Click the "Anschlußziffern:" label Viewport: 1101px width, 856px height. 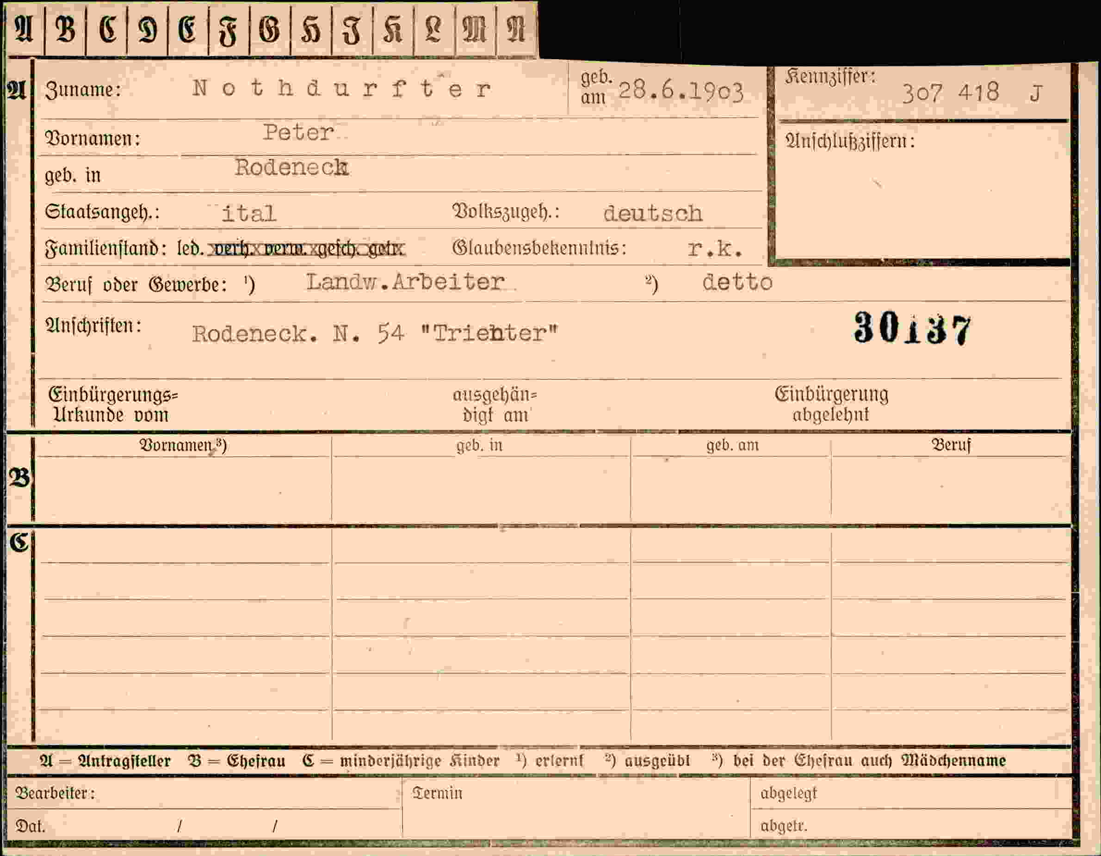(850, 142)
